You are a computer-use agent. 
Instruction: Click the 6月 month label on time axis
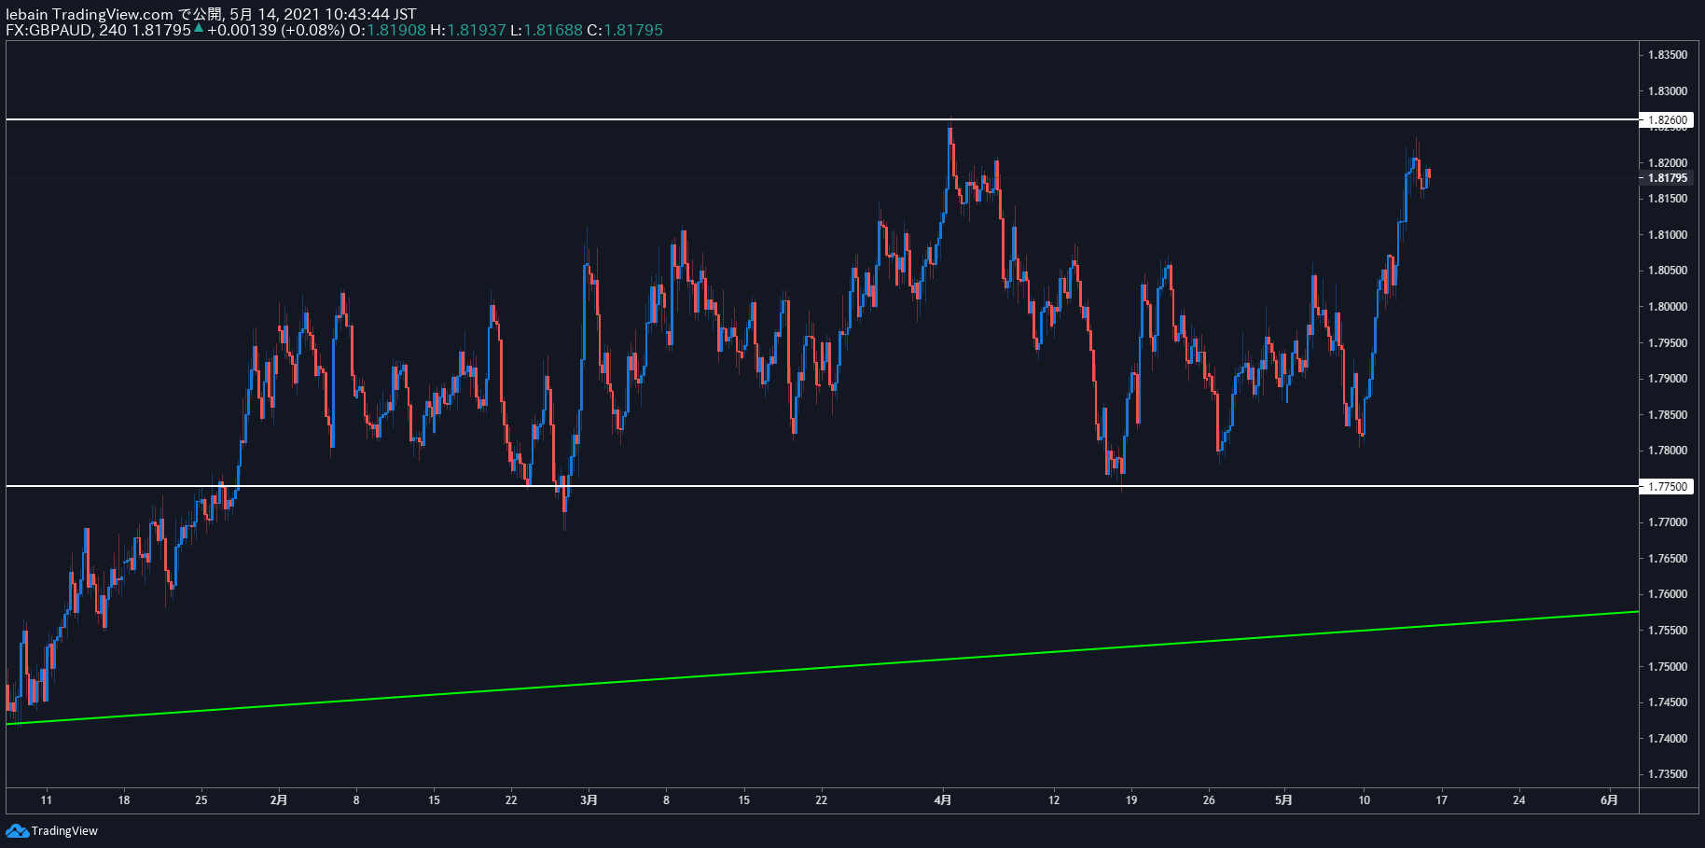(1609, 800)
